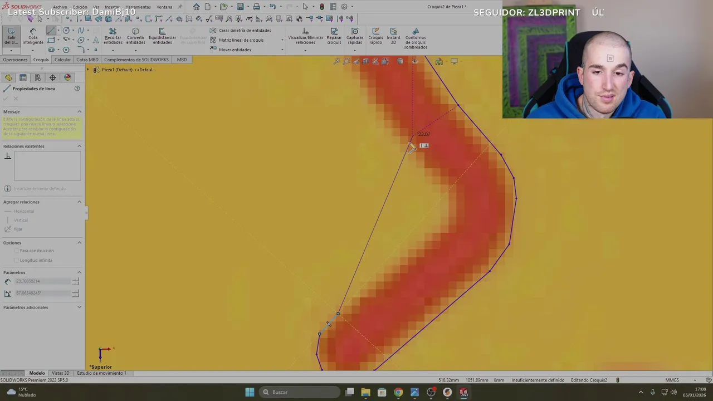Screen dimensions: 713x401
Task: Toggle Croquis rápido
Action: [x=375, y=37]
